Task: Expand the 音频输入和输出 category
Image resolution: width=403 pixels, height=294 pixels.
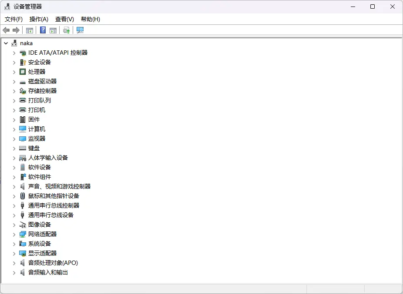Action: [14, 273]
